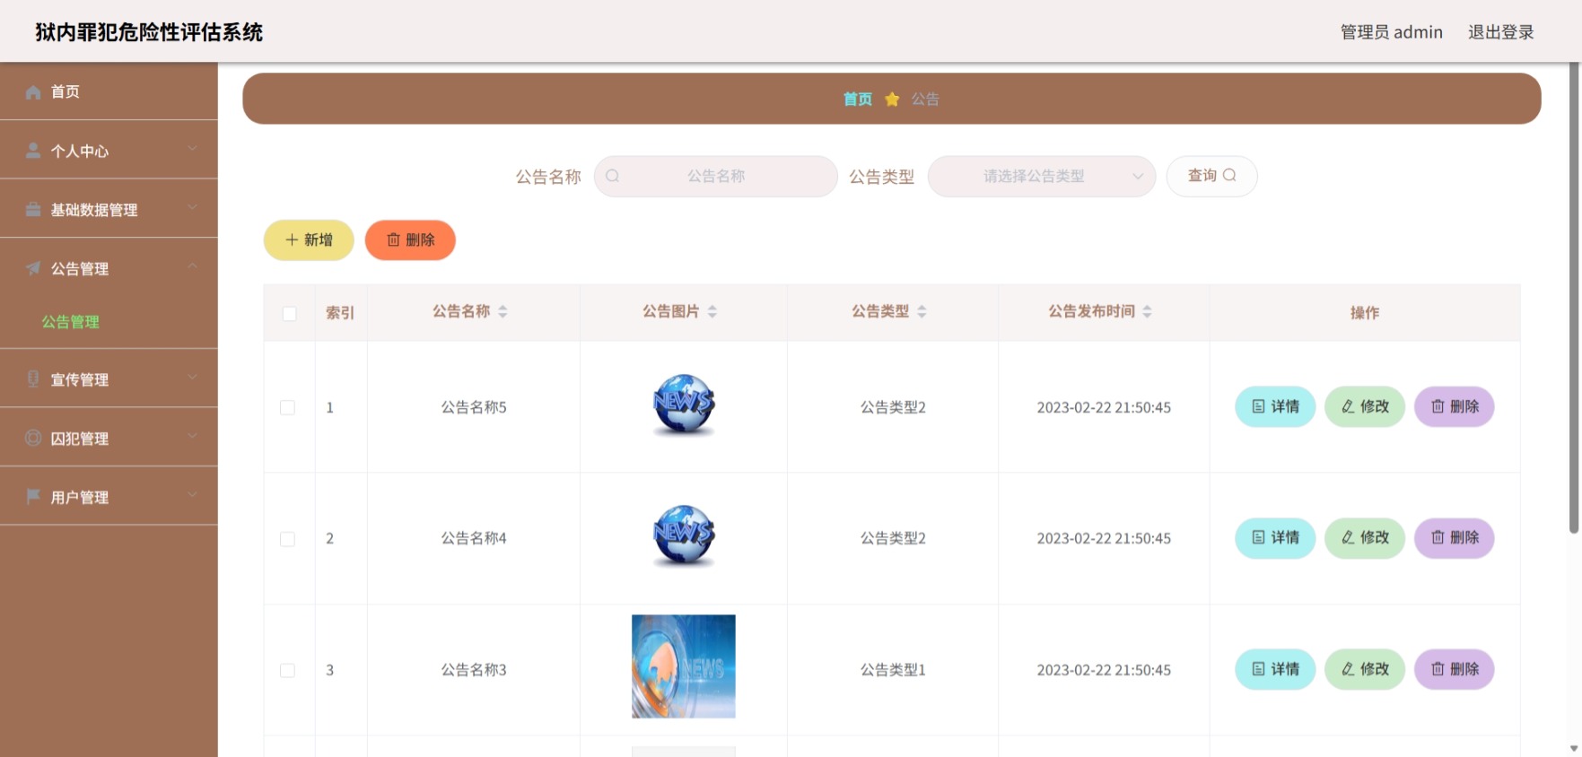Viewport: 1582px width, 757px height.
Task: Click the news globe thumbnail of 公告名称5
Action: [x=684, y=406]
